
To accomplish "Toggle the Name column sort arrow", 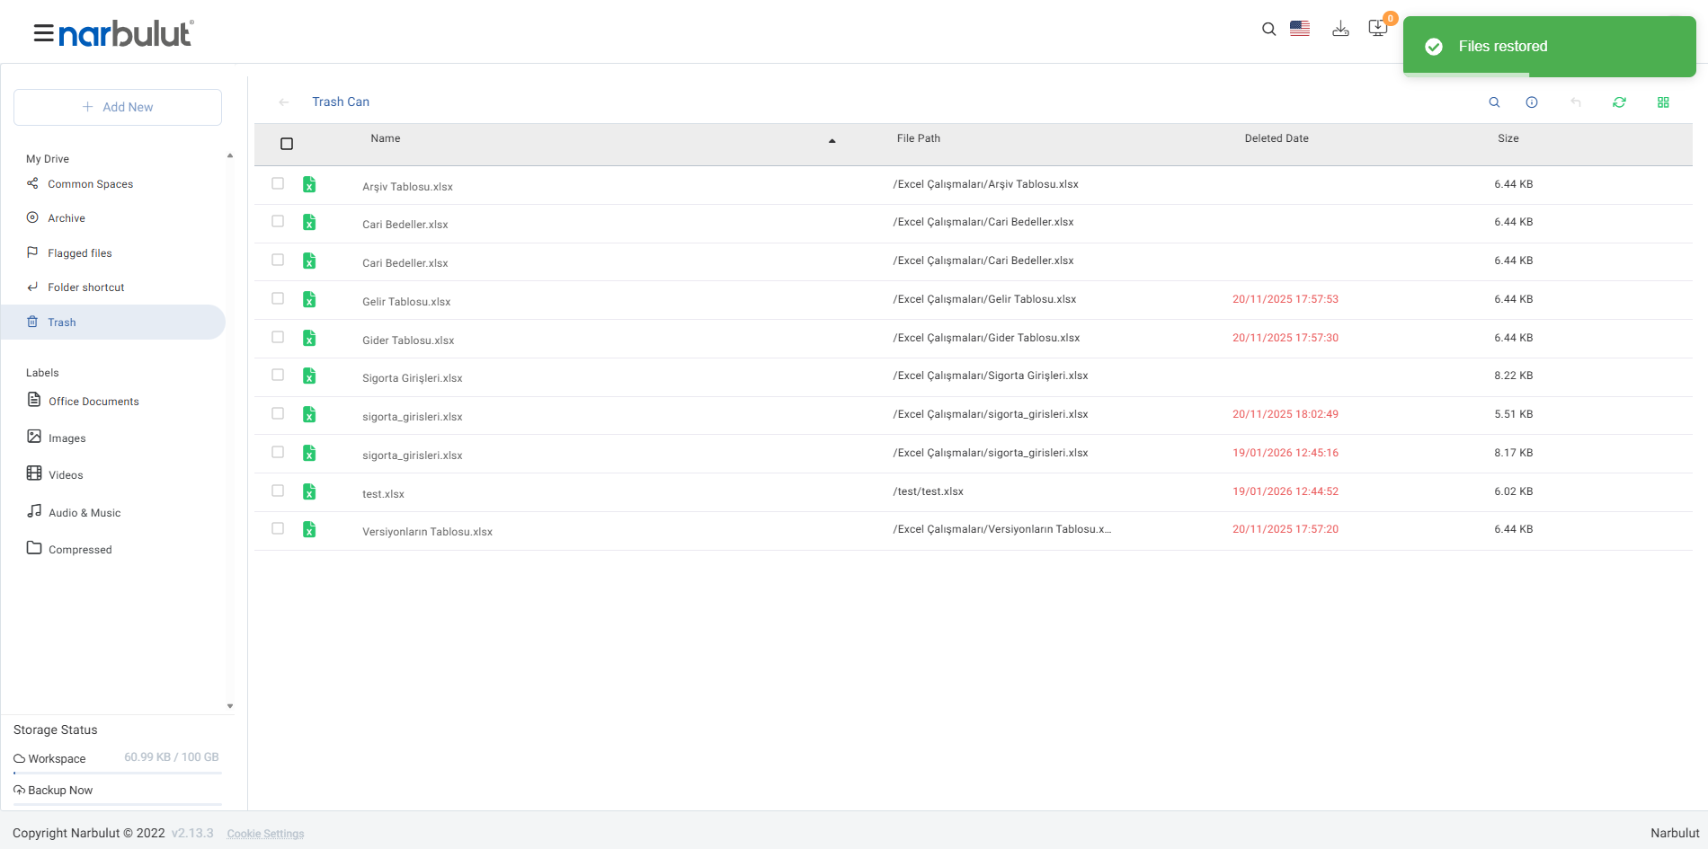I will (x=832, y=141).
